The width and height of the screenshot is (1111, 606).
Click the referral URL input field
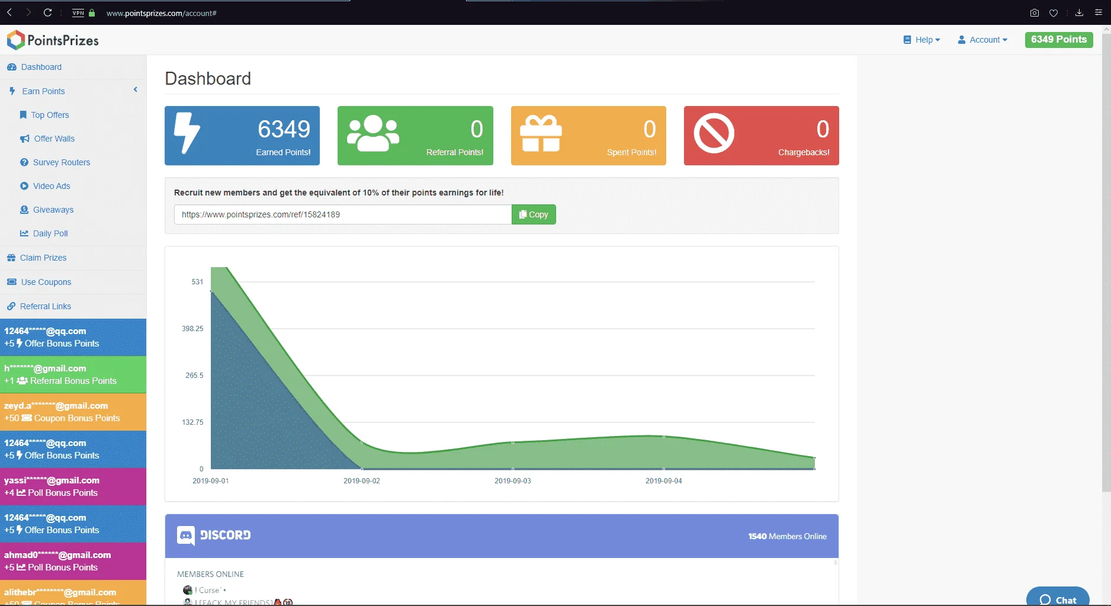[343, 214]
